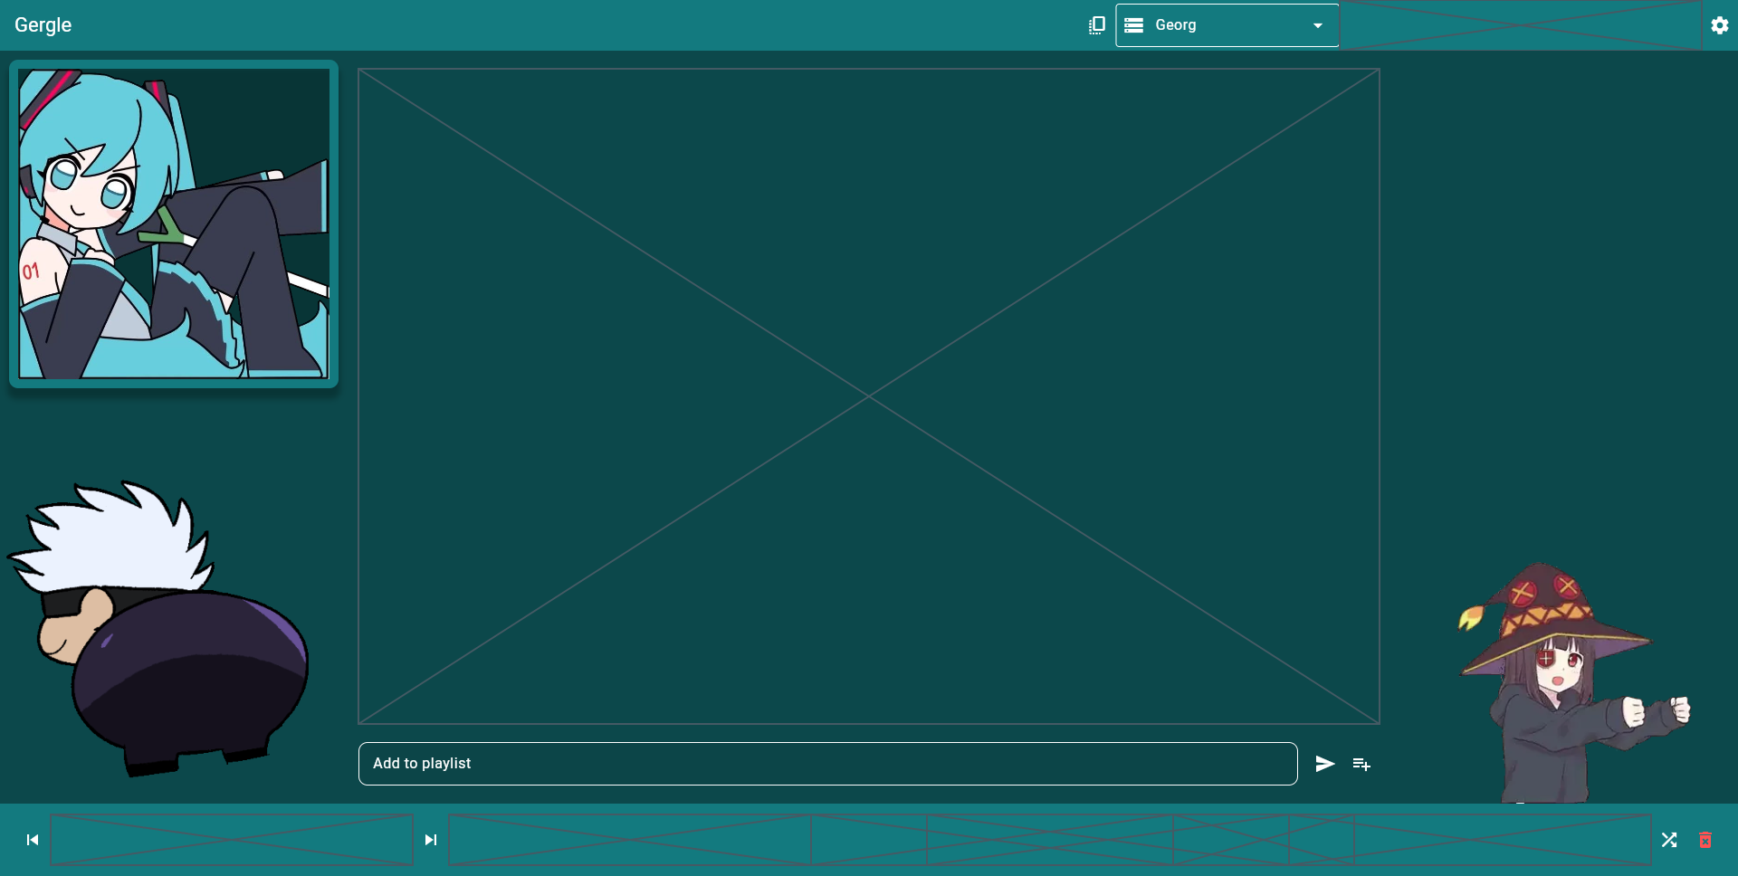Skip to the next track

[x=431, y=840]
